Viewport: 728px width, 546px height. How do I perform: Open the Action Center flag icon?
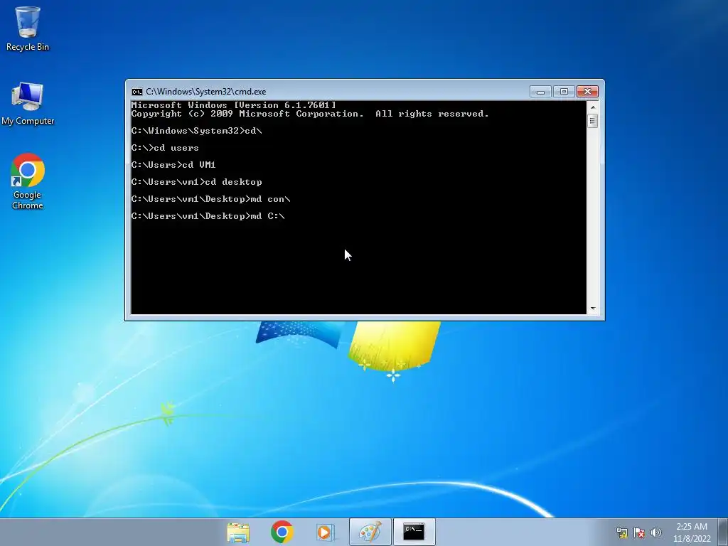(639, 532)
